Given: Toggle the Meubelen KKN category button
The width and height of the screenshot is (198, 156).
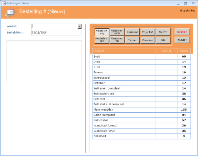Looking at the screenshot, I should [x=117, y=32].
